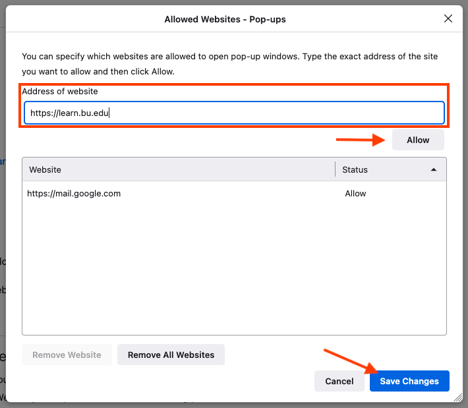Grab the resize grip at dialog corner
The image size is (468, 408).
pyautogui.click(x=457, y=397)
